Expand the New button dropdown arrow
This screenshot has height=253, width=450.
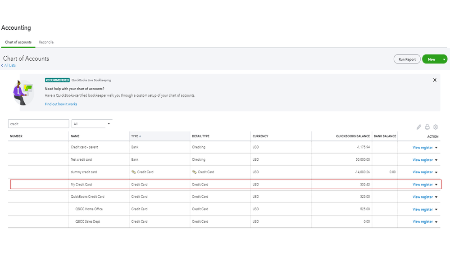444,59
